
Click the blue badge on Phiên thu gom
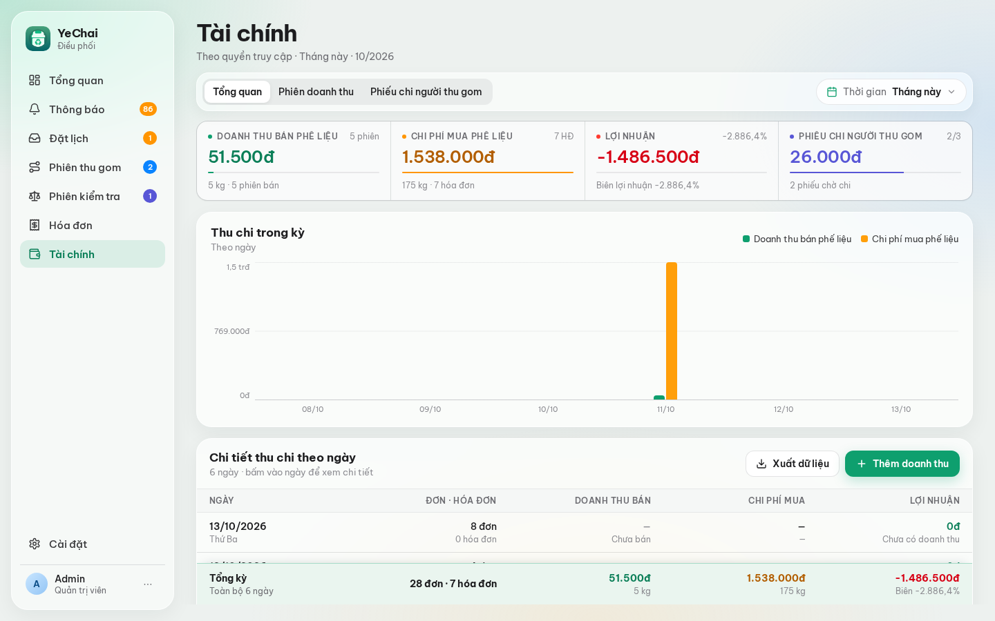click(x=150, y=167)
